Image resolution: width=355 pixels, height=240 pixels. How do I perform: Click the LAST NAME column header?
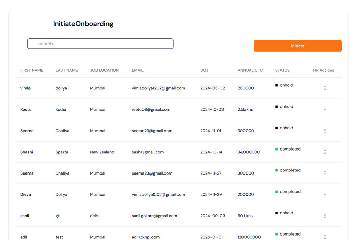[67, 70]
